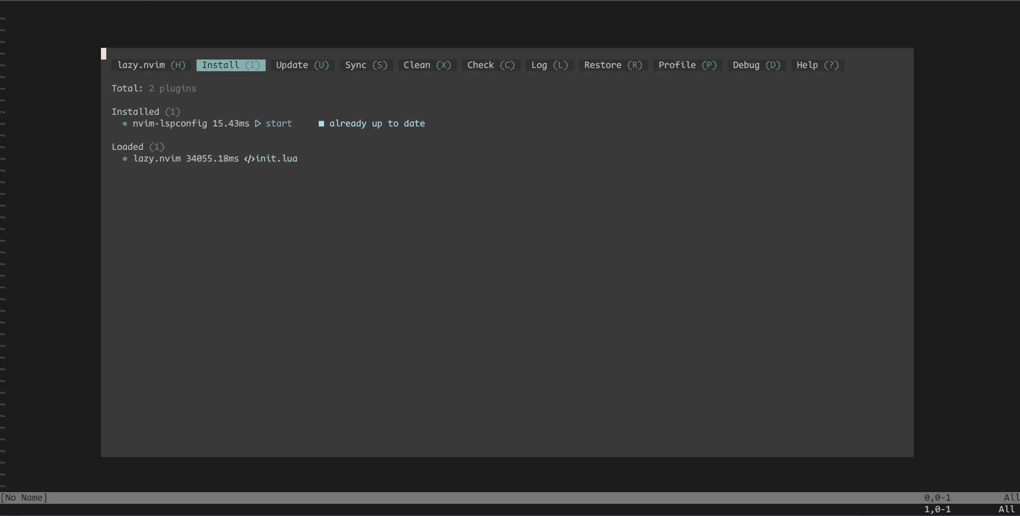
Task: Click the bullet icon beside lazy.nvim 34055.18ms
Action: click(125, 158)
